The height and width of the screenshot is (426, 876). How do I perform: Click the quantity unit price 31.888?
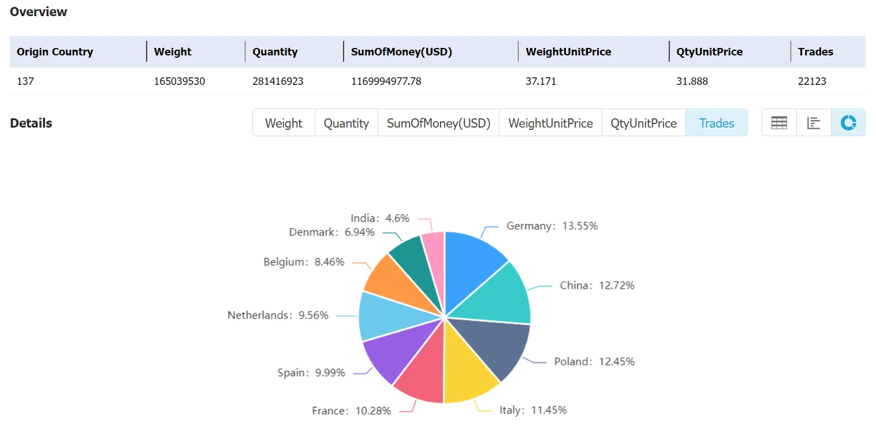(x=692, y=81)
